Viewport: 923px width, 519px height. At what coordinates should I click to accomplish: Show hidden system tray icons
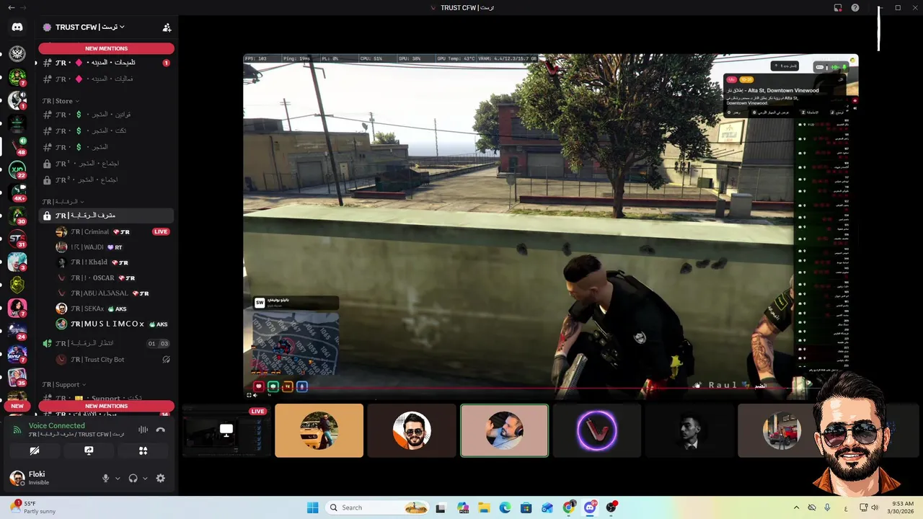click(796, 507)
